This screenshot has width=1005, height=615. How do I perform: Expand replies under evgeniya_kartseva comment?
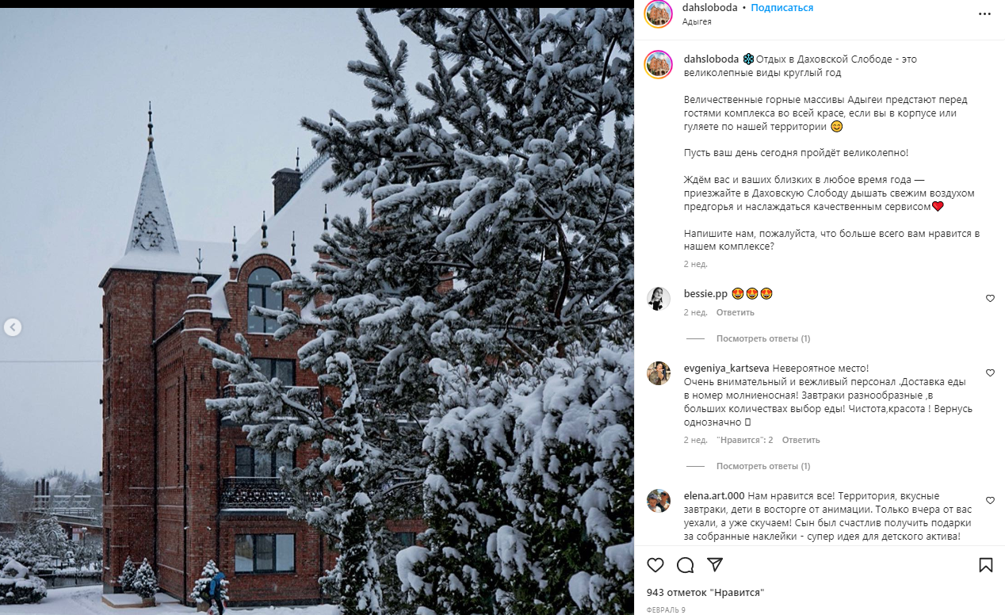point(763,466)
